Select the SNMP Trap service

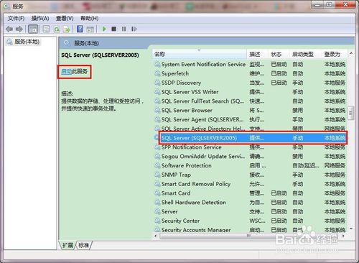click(x=250, y=175)
